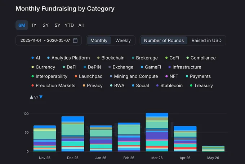Viewport: 245px width, 164px height.
Task: Click the Apr 26 stacked bar
Action: 185,139
